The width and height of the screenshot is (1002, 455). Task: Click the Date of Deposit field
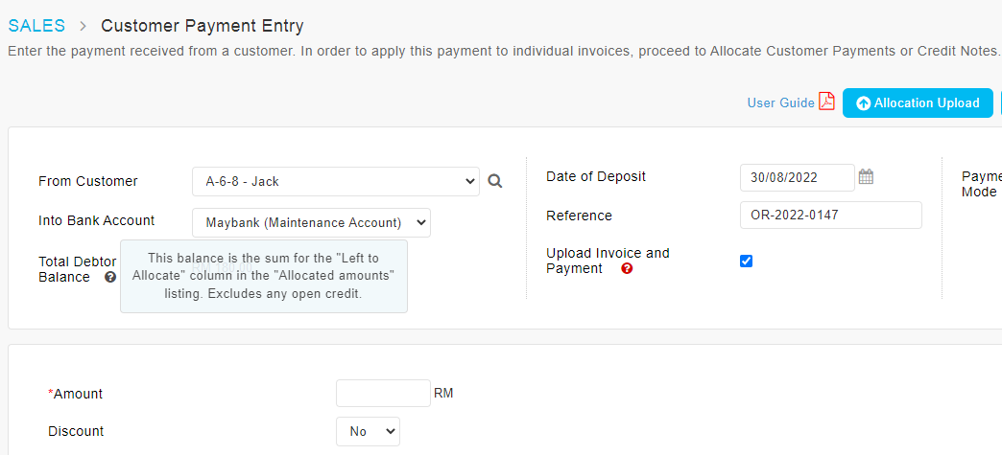(x=798, y=177)
